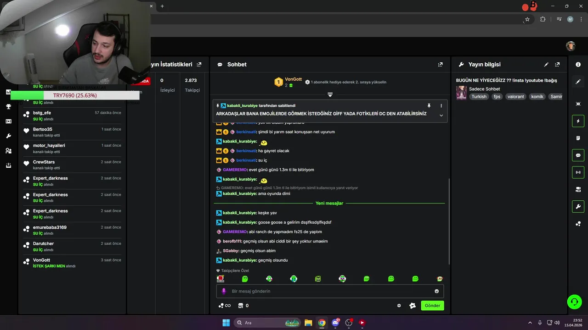Click the bstg_efe activity entry
The image size is (588, 330).
click(x=72, y=115)
